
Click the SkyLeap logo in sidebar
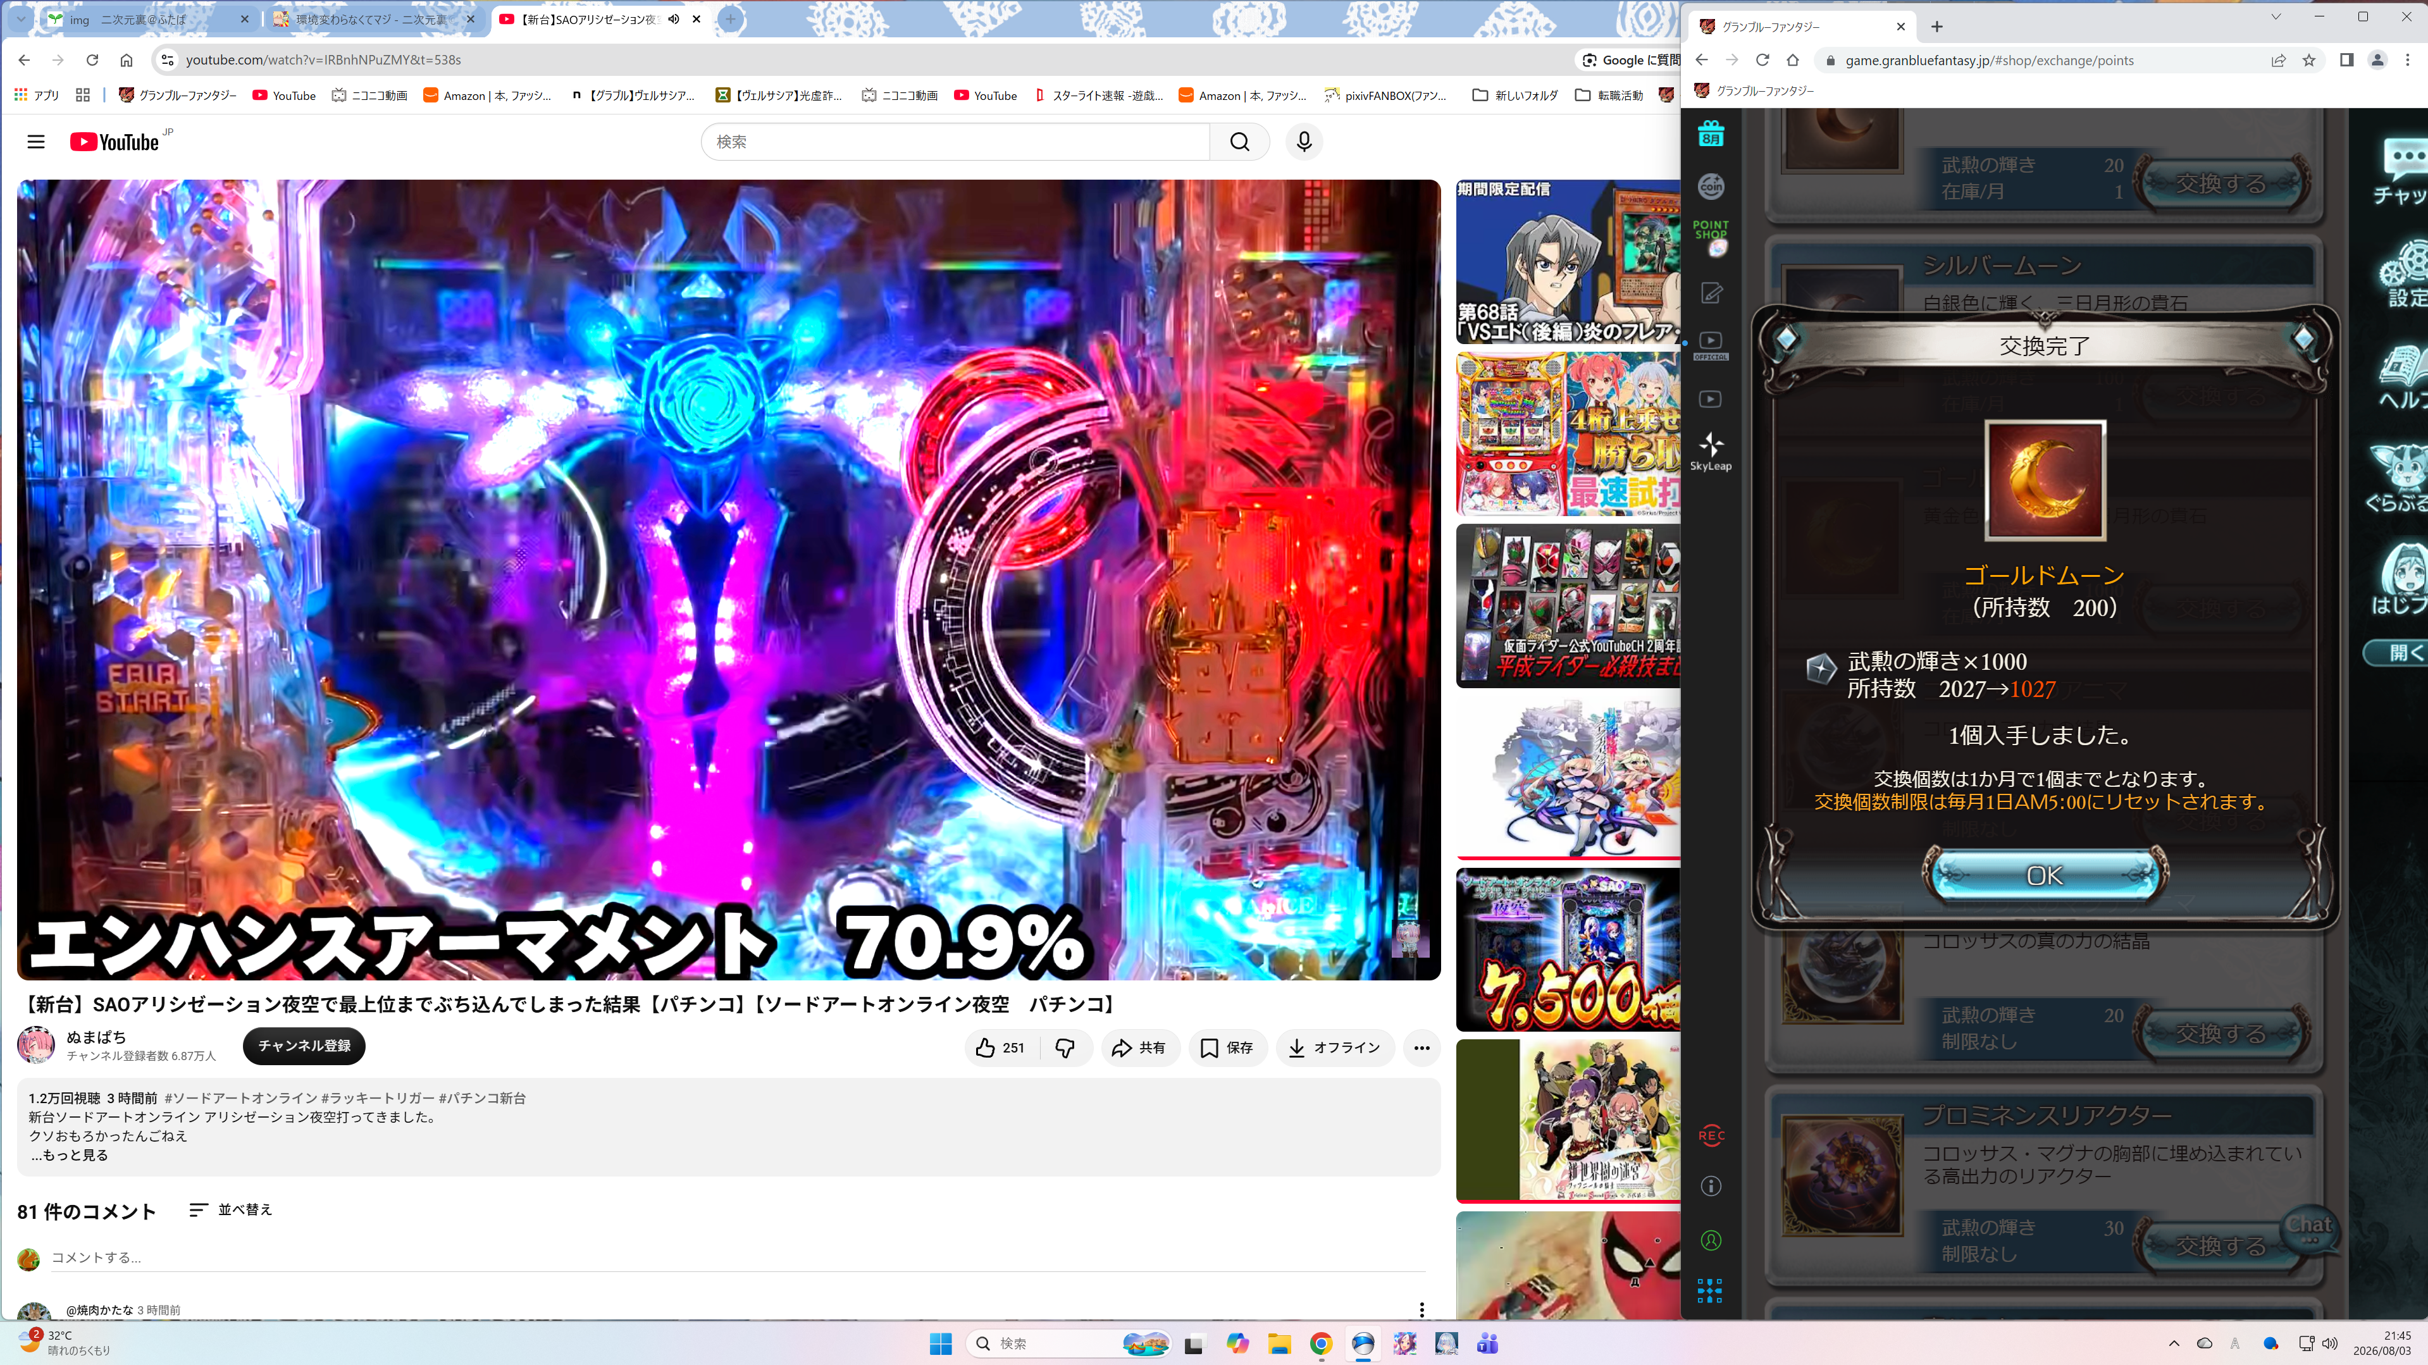coord(1711,452)
